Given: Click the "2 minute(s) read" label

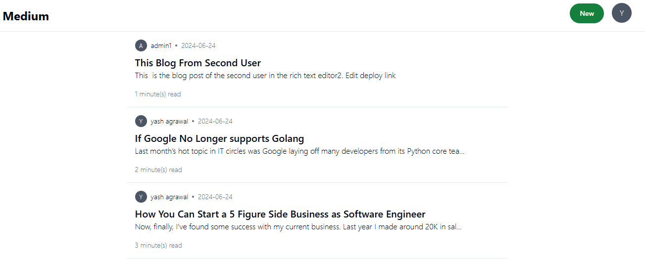Looking at the screenshot, I should point(158,170).
